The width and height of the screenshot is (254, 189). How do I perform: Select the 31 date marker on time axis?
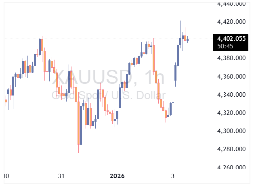(61, 176)
